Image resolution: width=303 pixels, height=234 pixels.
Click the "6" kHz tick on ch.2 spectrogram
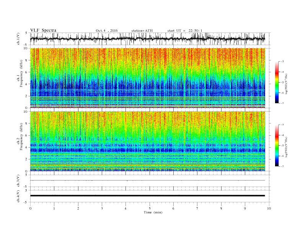coord(26,135)
